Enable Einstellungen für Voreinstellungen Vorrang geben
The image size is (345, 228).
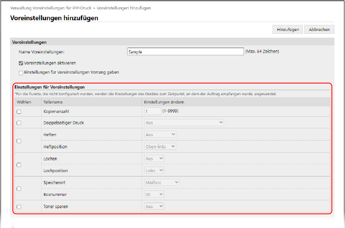pyautogui.click(x=21, y=72)
